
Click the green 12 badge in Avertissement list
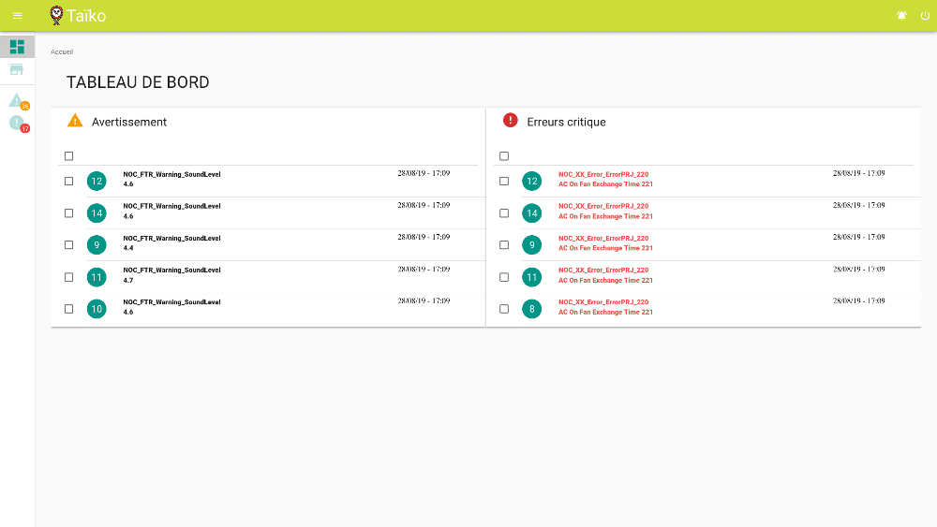point(97,181)
